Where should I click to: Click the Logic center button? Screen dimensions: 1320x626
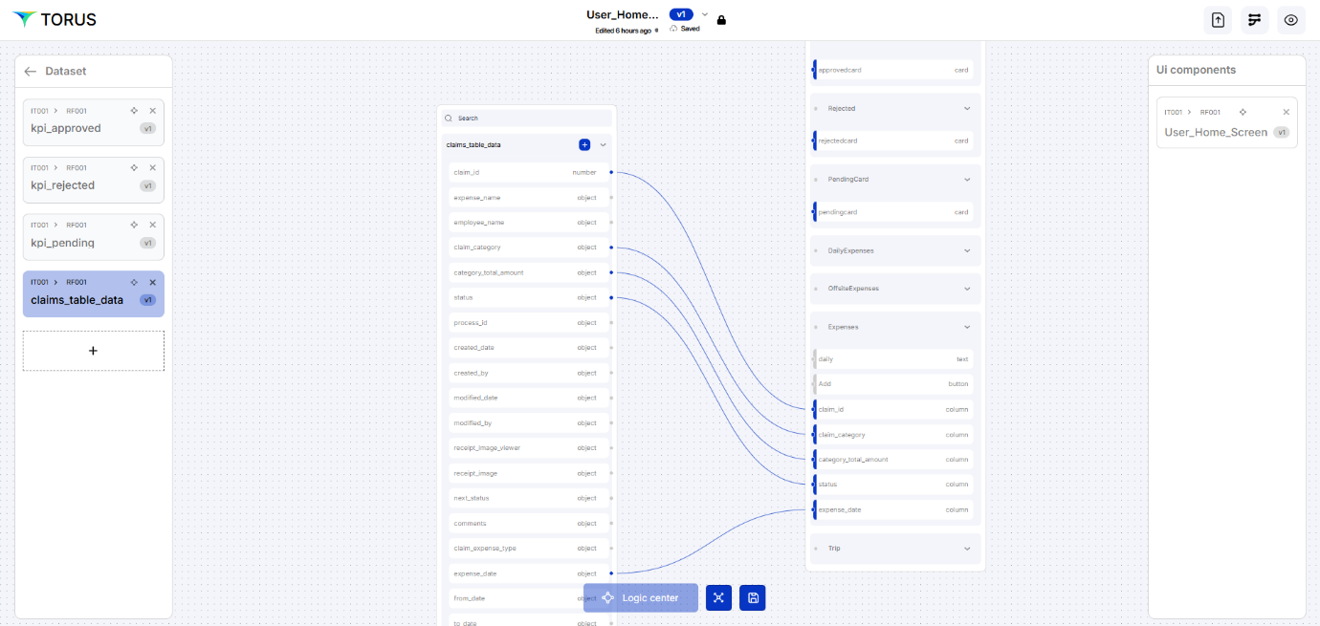click(640, 598)
